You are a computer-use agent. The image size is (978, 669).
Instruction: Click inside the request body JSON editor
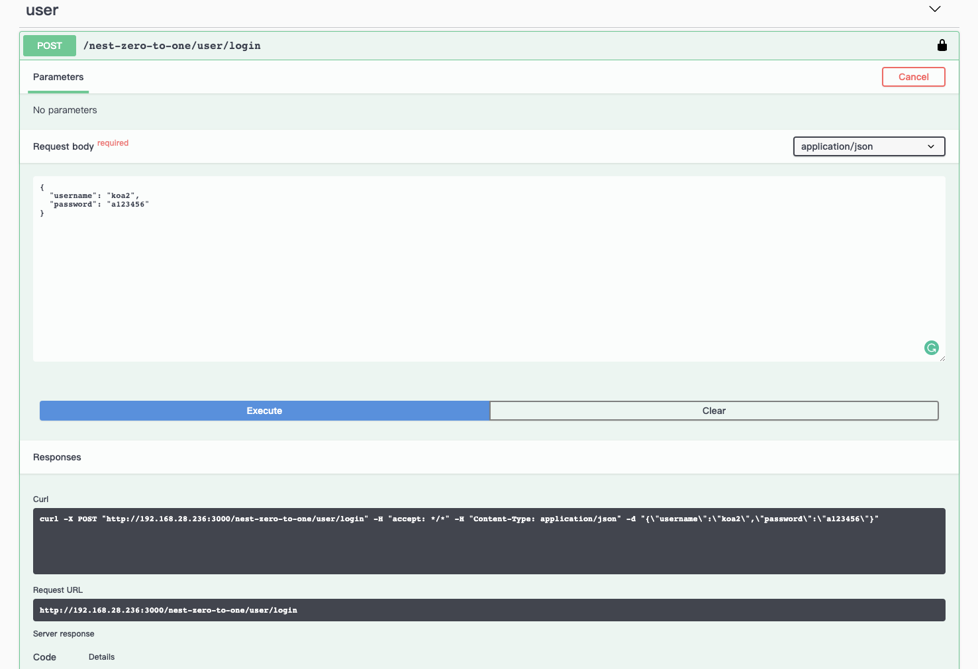pos(489,269)
